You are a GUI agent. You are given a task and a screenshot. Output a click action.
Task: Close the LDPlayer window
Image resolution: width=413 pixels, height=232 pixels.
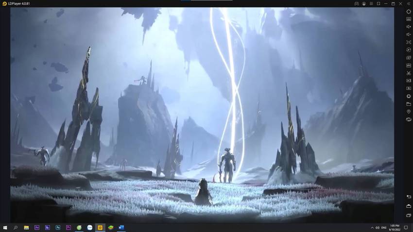point(401,4)
